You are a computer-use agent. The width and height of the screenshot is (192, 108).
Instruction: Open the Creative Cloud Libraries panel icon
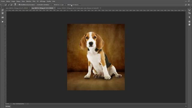click(x=3, y=17)
